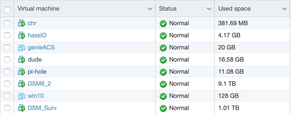
Task: Click the 9.1 TB used space cell
Action: 227,84
